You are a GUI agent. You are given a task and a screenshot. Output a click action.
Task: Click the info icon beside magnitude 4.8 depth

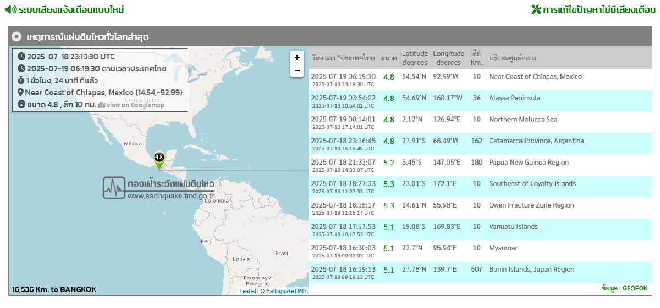21,104
